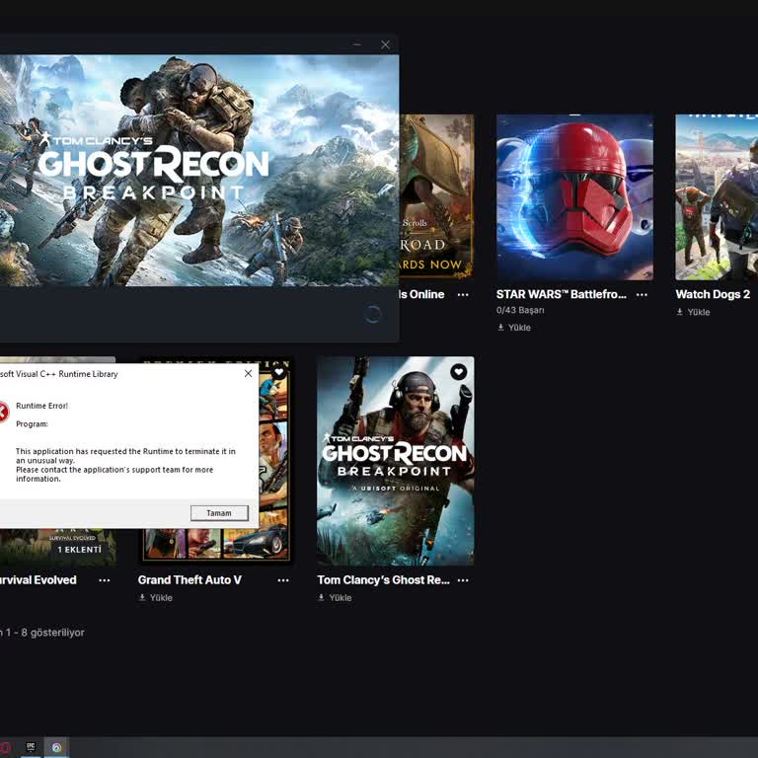
Task: Click the Tom Clancy's Ghost Re... title
Action: coord(383,580)
